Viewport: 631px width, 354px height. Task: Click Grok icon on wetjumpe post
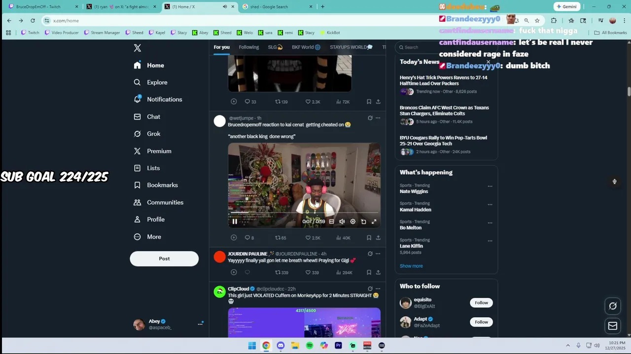click(x=370, y=118)
